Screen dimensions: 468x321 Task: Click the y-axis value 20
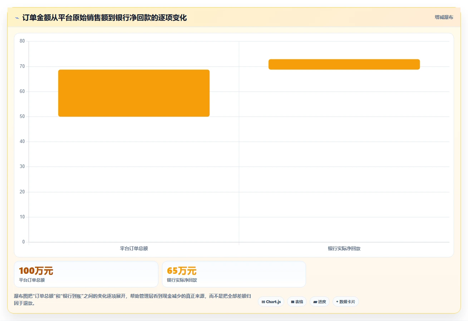(x=22, y=192)
